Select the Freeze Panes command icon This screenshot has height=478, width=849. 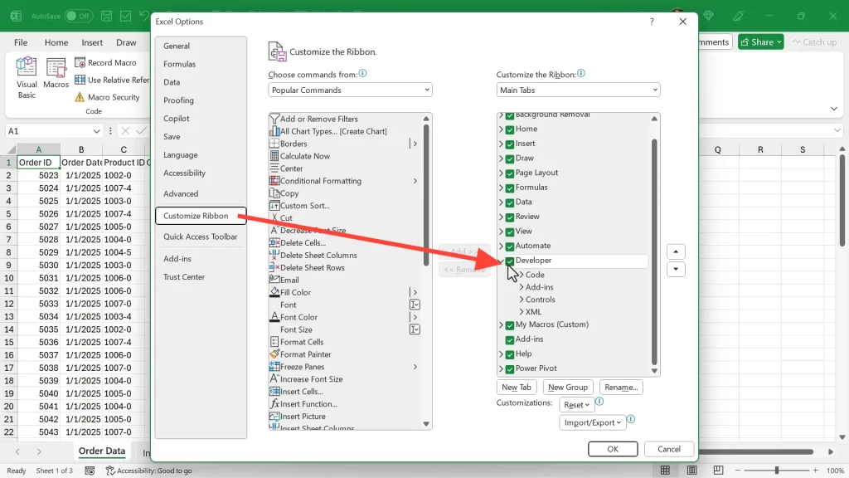(x=274, y=367)
